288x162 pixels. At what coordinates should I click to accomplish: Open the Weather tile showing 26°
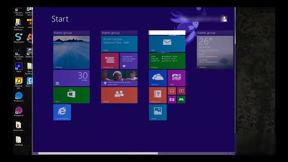(x=215, y=52)
